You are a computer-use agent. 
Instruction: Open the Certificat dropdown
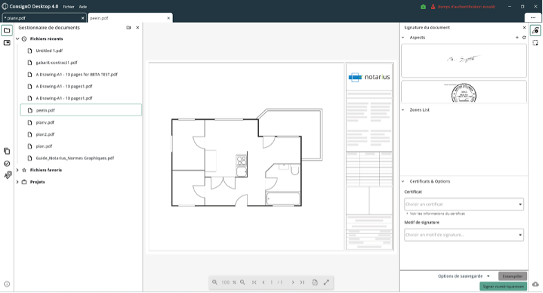click(463, 204)
